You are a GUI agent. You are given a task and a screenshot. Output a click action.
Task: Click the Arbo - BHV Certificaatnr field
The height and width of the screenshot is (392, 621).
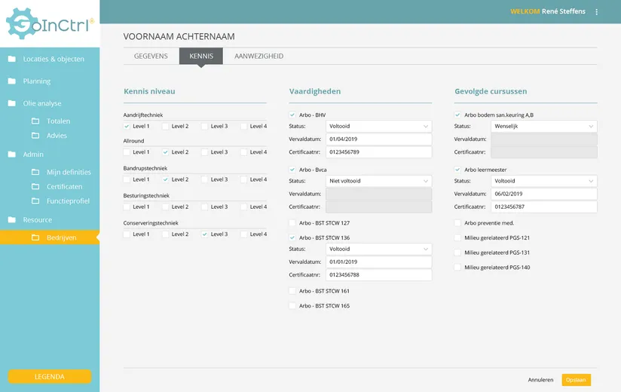pyautogui.click(x=378, y=152)
